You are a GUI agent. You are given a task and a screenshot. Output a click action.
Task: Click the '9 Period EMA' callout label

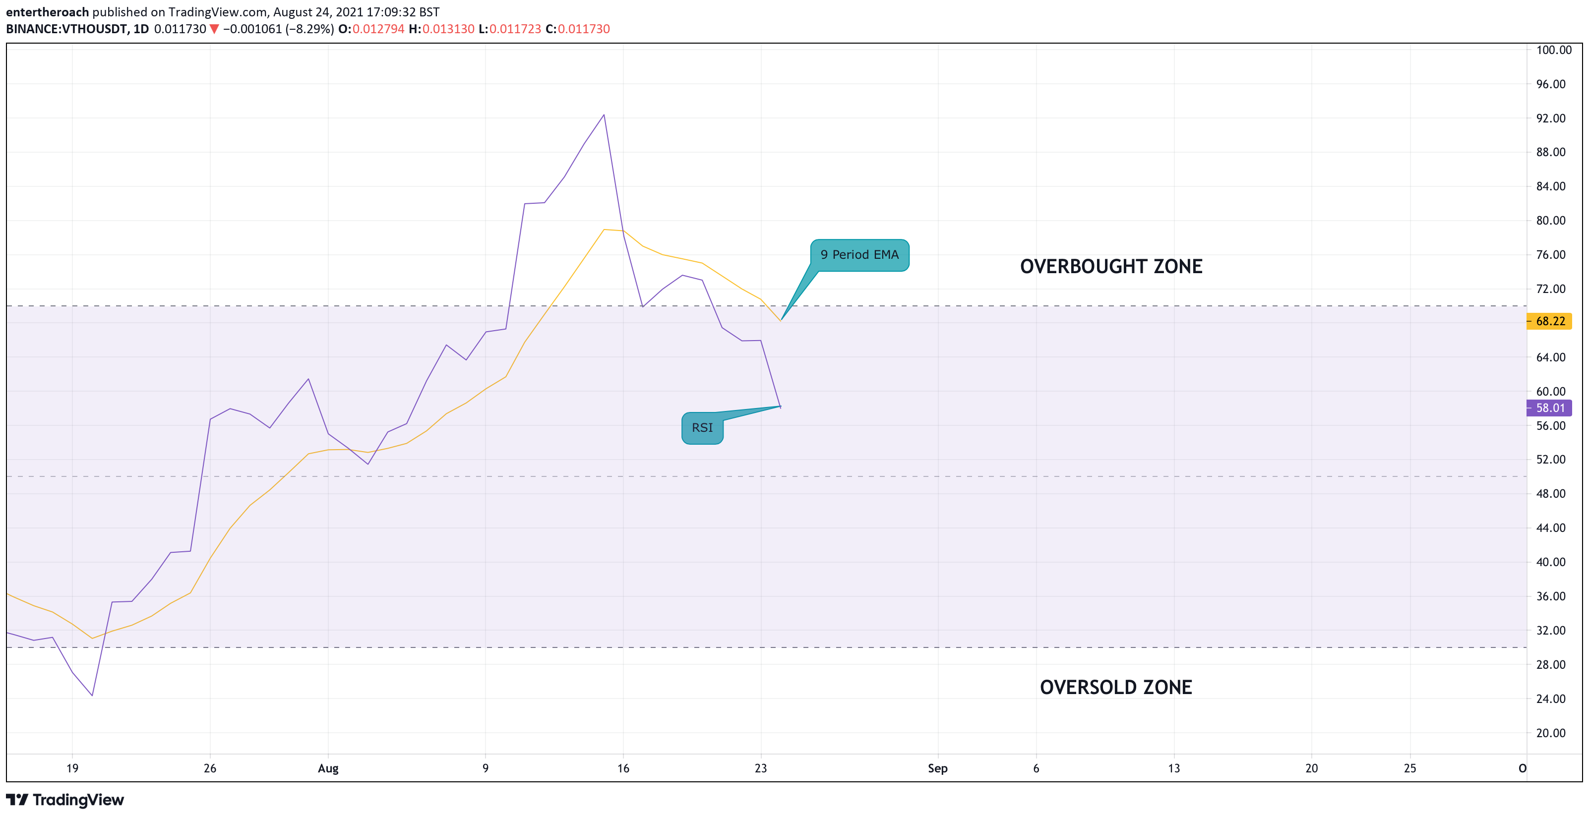(859, 255)
